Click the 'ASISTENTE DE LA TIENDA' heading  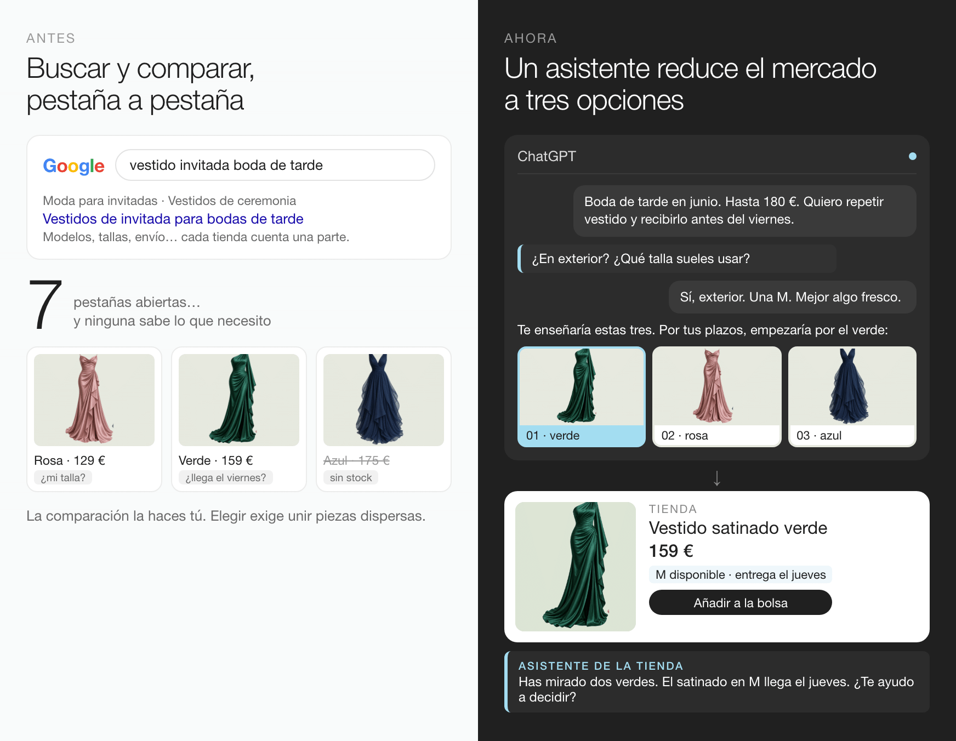601,666
